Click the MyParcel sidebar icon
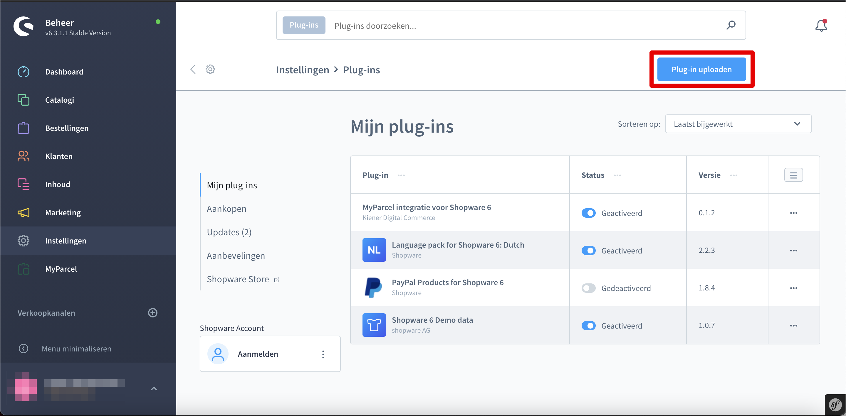 pos(23,269)
